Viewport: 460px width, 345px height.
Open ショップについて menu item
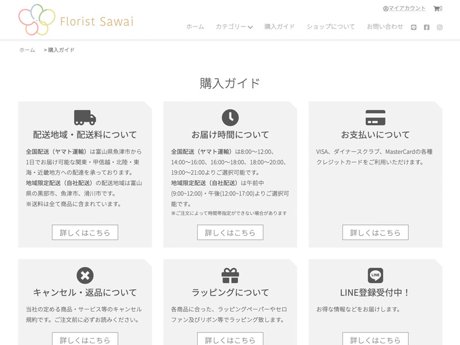point(331,27)
